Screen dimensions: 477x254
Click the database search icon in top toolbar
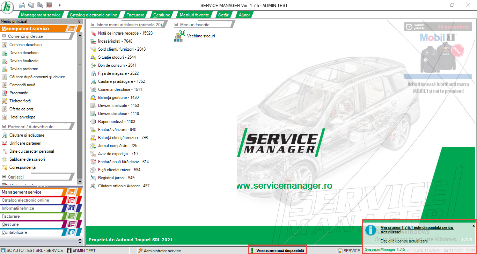[x=40, y=5]
